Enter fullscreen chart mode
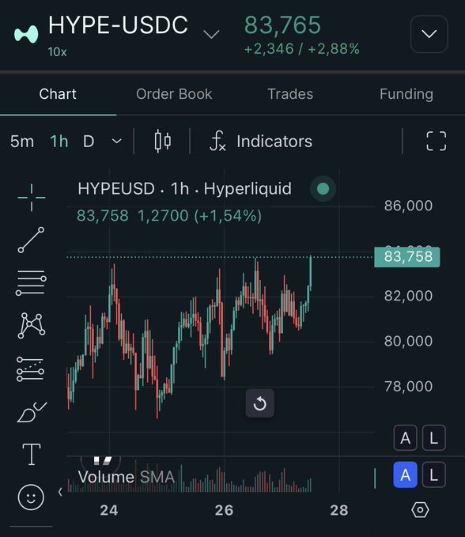The width and height of the screenshot is (465, 537). [x=437, y=141]
